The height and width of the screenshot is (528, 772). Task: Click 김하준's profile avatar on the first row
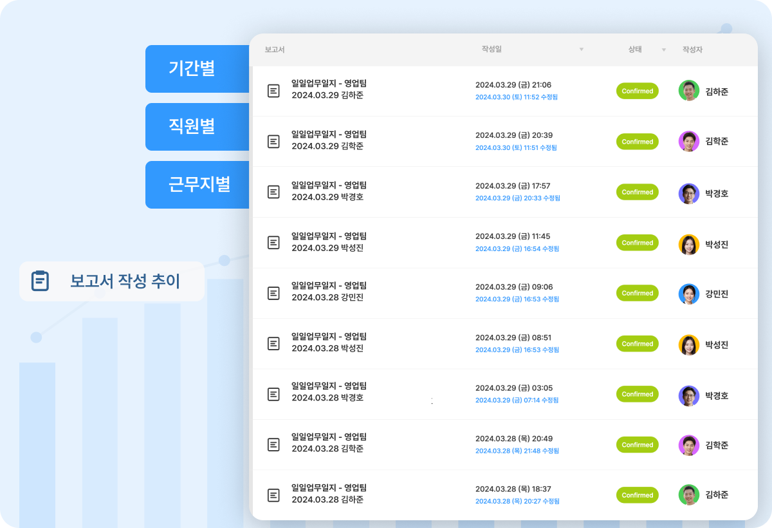point(689,91)
